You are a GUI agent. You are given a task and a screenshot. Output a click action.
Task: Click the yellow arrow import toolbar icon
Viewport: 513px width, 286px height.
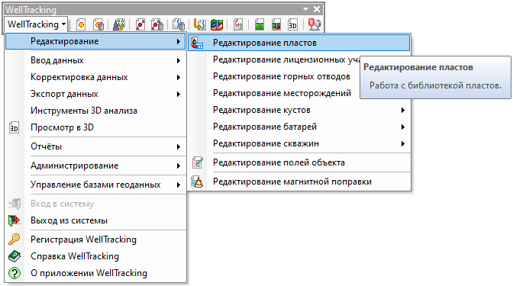pyautogui.click(x=199, y=24)
